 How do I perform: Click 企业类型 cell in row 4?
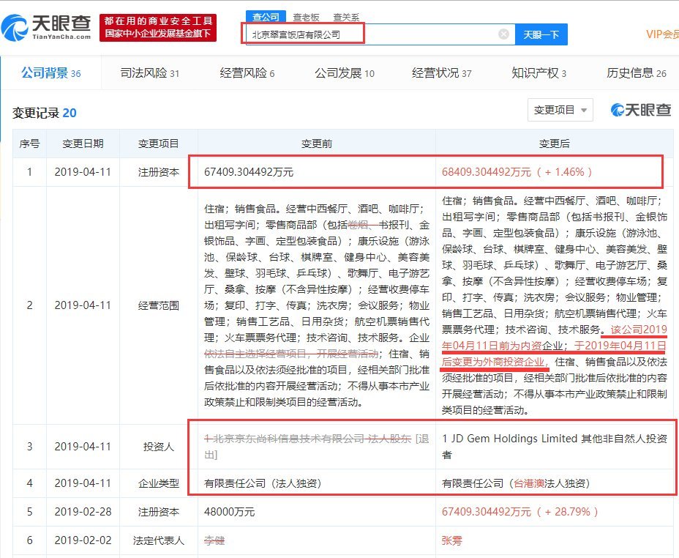tap(159, 483)
